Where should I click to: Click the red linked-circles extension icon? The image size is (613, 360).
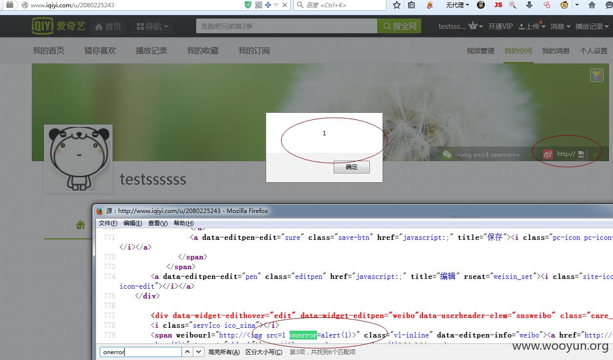tap(546, 5)
